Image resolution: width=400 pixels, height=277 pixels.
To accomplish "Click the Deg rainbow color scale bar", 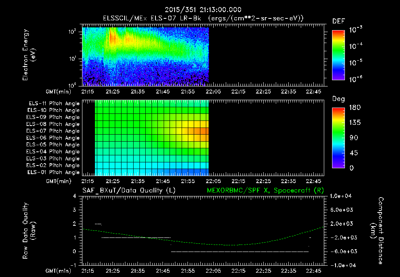I will 338,138.
